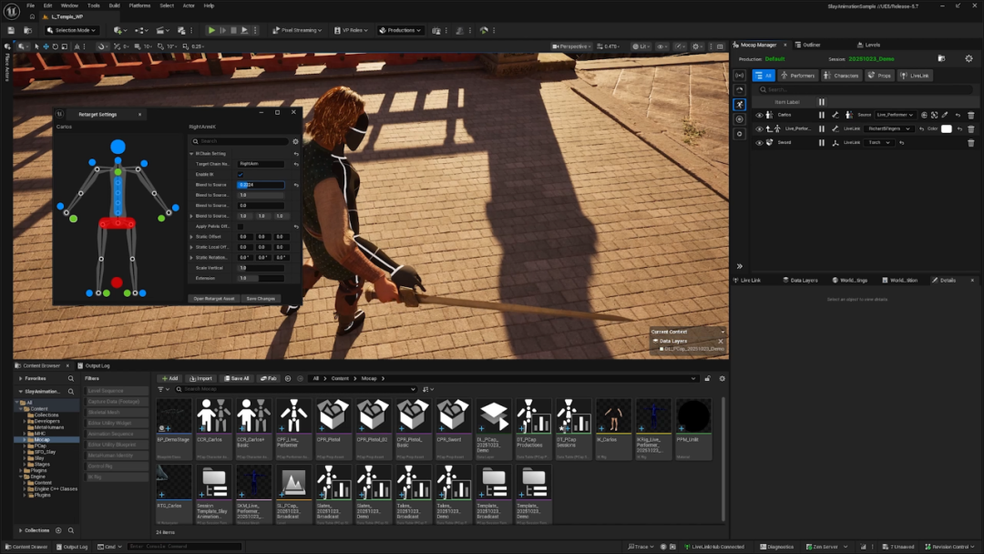Open the retarget search settings gear
The height and width of the screenshot is (554, 984).
(x=295, y=141)
